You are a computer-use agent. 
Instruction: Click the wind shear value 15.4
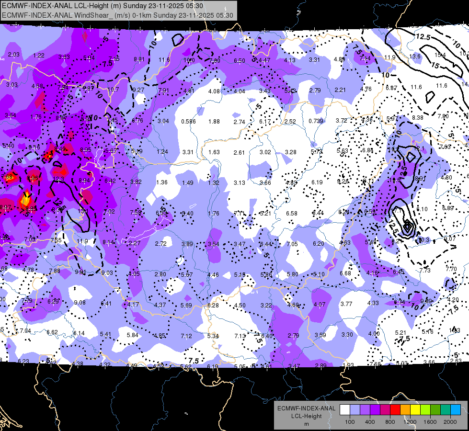click(x=440, y=55)
